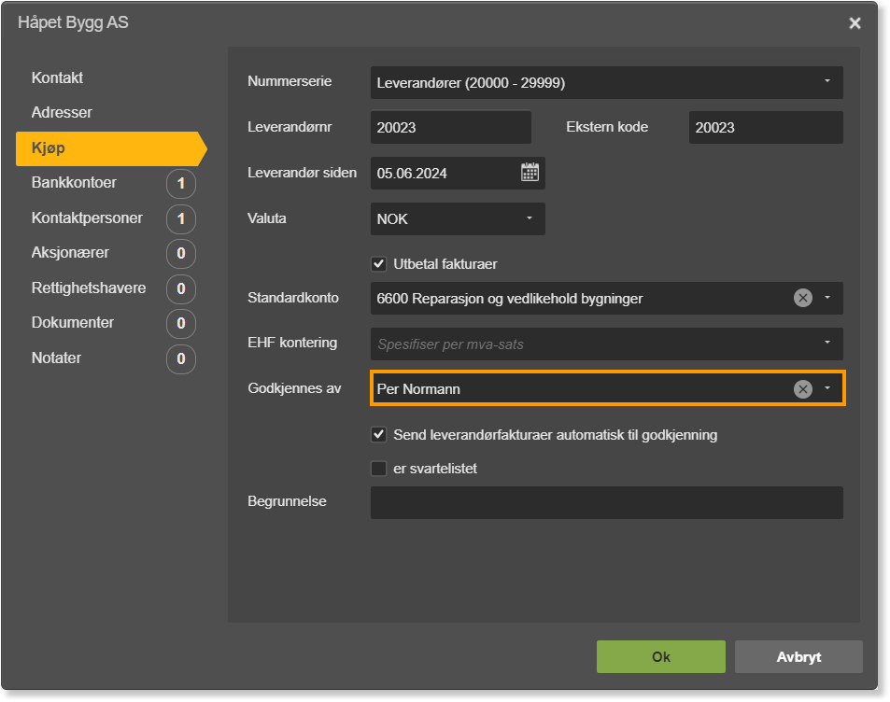Open the Notater tab

point(56,358)
